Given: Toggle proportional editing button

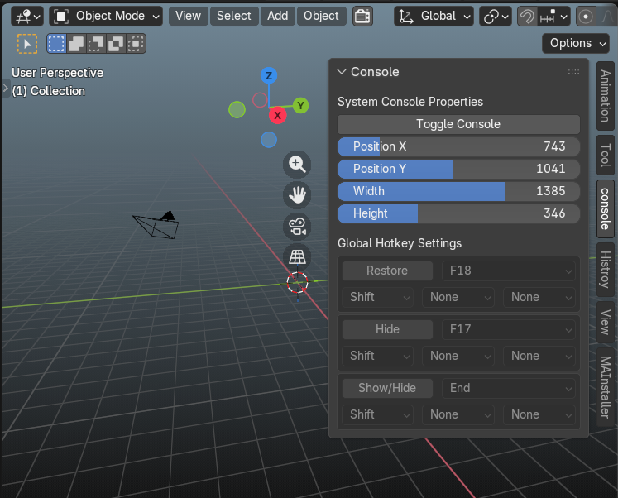Looking at the screenshot, I should [x=585, y=17].
